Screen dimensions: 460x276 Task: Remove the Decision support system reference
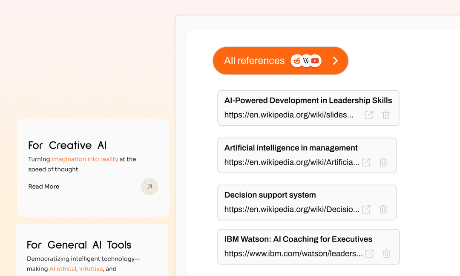coord(383,210)
